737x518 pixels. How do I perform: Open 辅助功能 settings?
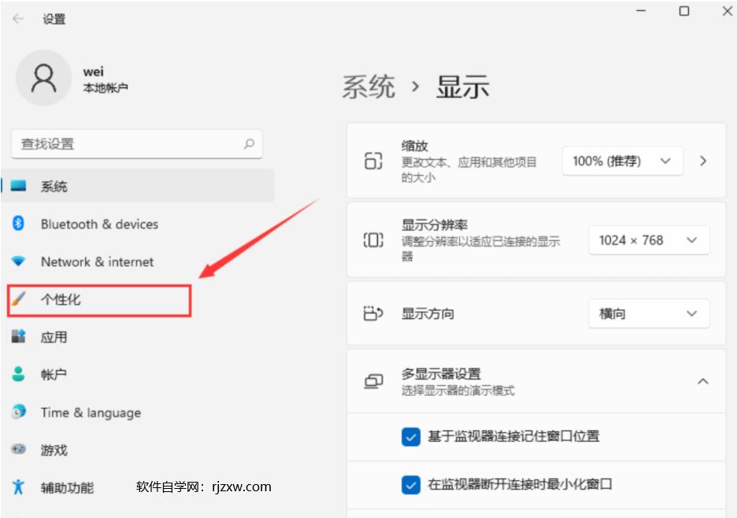(x=65, y=487)
